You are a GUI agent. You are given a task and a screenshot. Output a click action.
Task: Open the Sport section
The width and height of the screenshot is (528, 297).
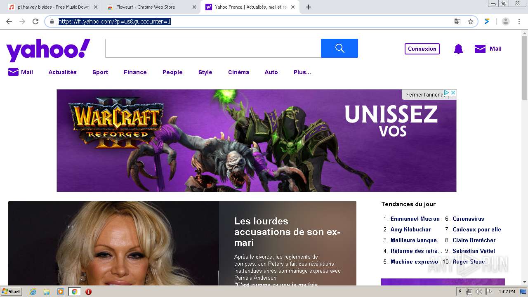[x=100, y=72]
